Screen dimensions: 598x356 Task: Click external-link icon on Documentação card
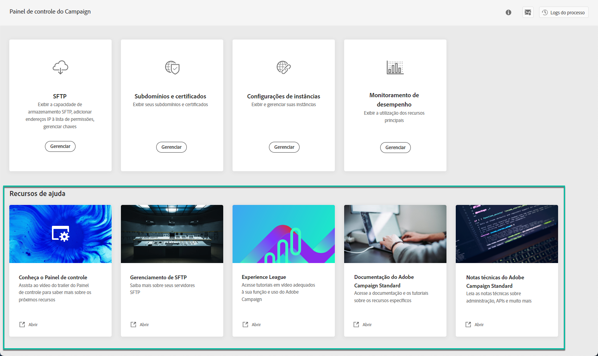(356, 325)
